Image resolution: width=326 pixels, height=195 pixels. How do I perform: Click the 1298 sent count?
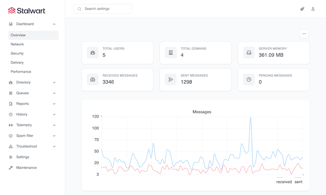click(186, 82)
